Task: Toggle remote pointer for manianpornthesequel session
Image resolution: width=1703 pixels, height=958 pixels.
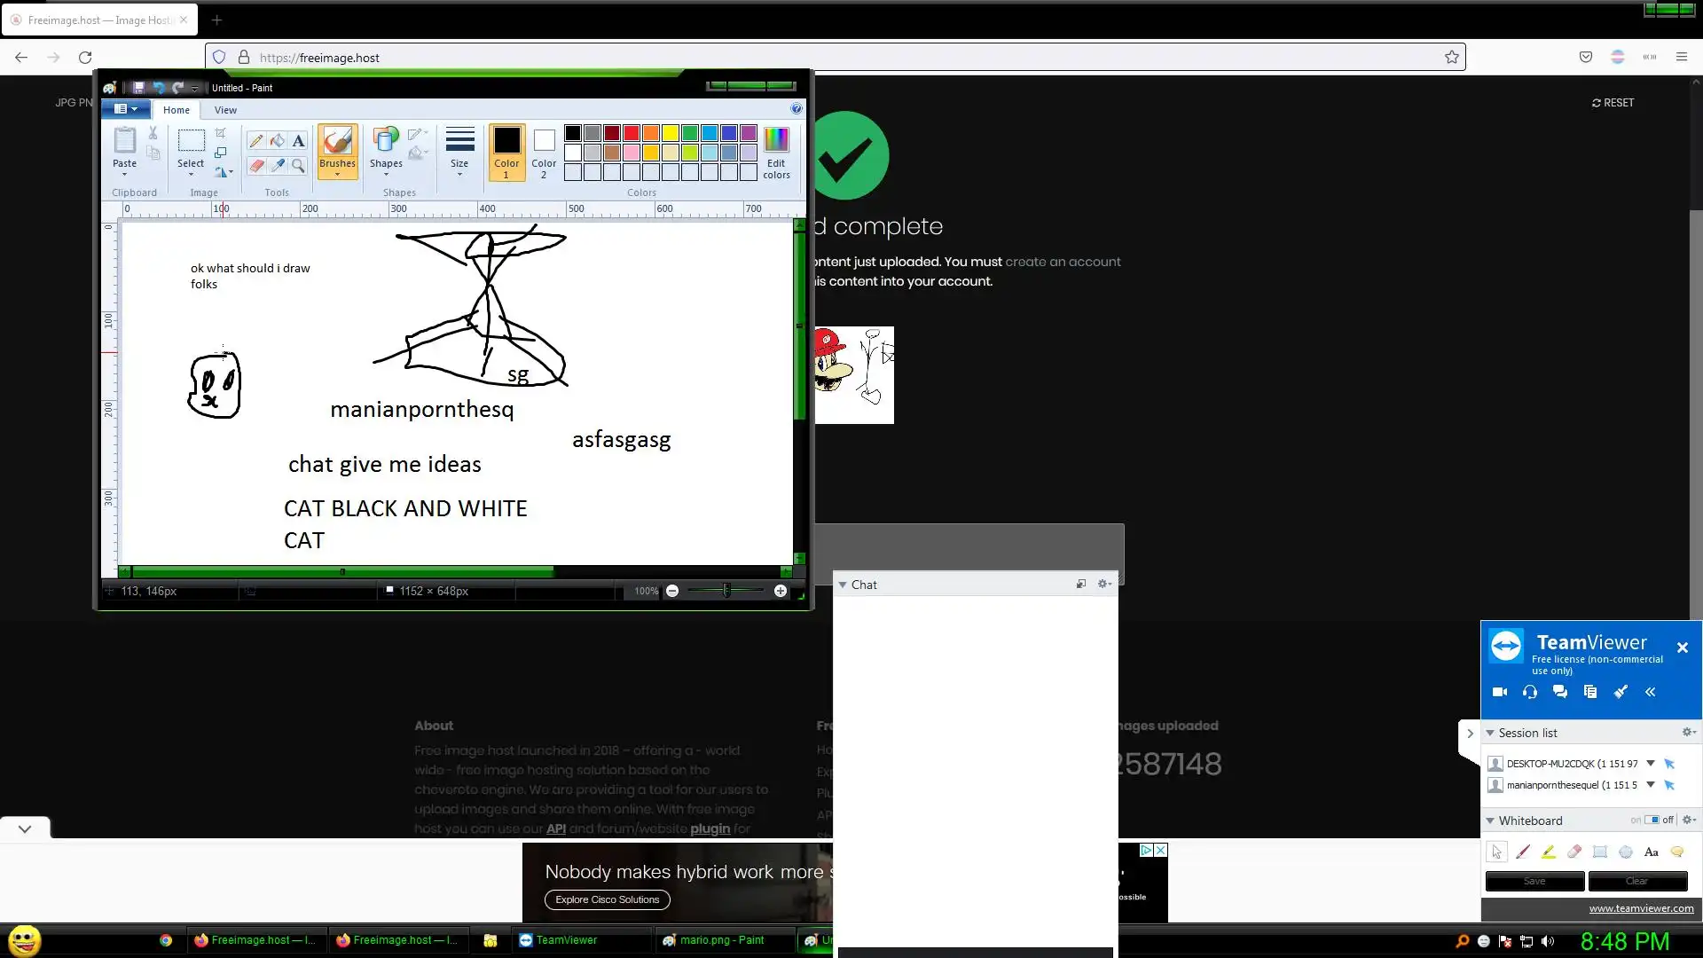Action: [1669, 785]
